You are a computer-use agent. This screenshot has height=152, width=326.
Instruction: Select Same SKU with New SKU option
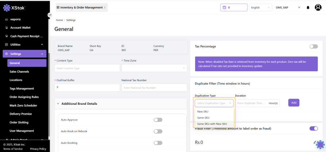point(212,124)
